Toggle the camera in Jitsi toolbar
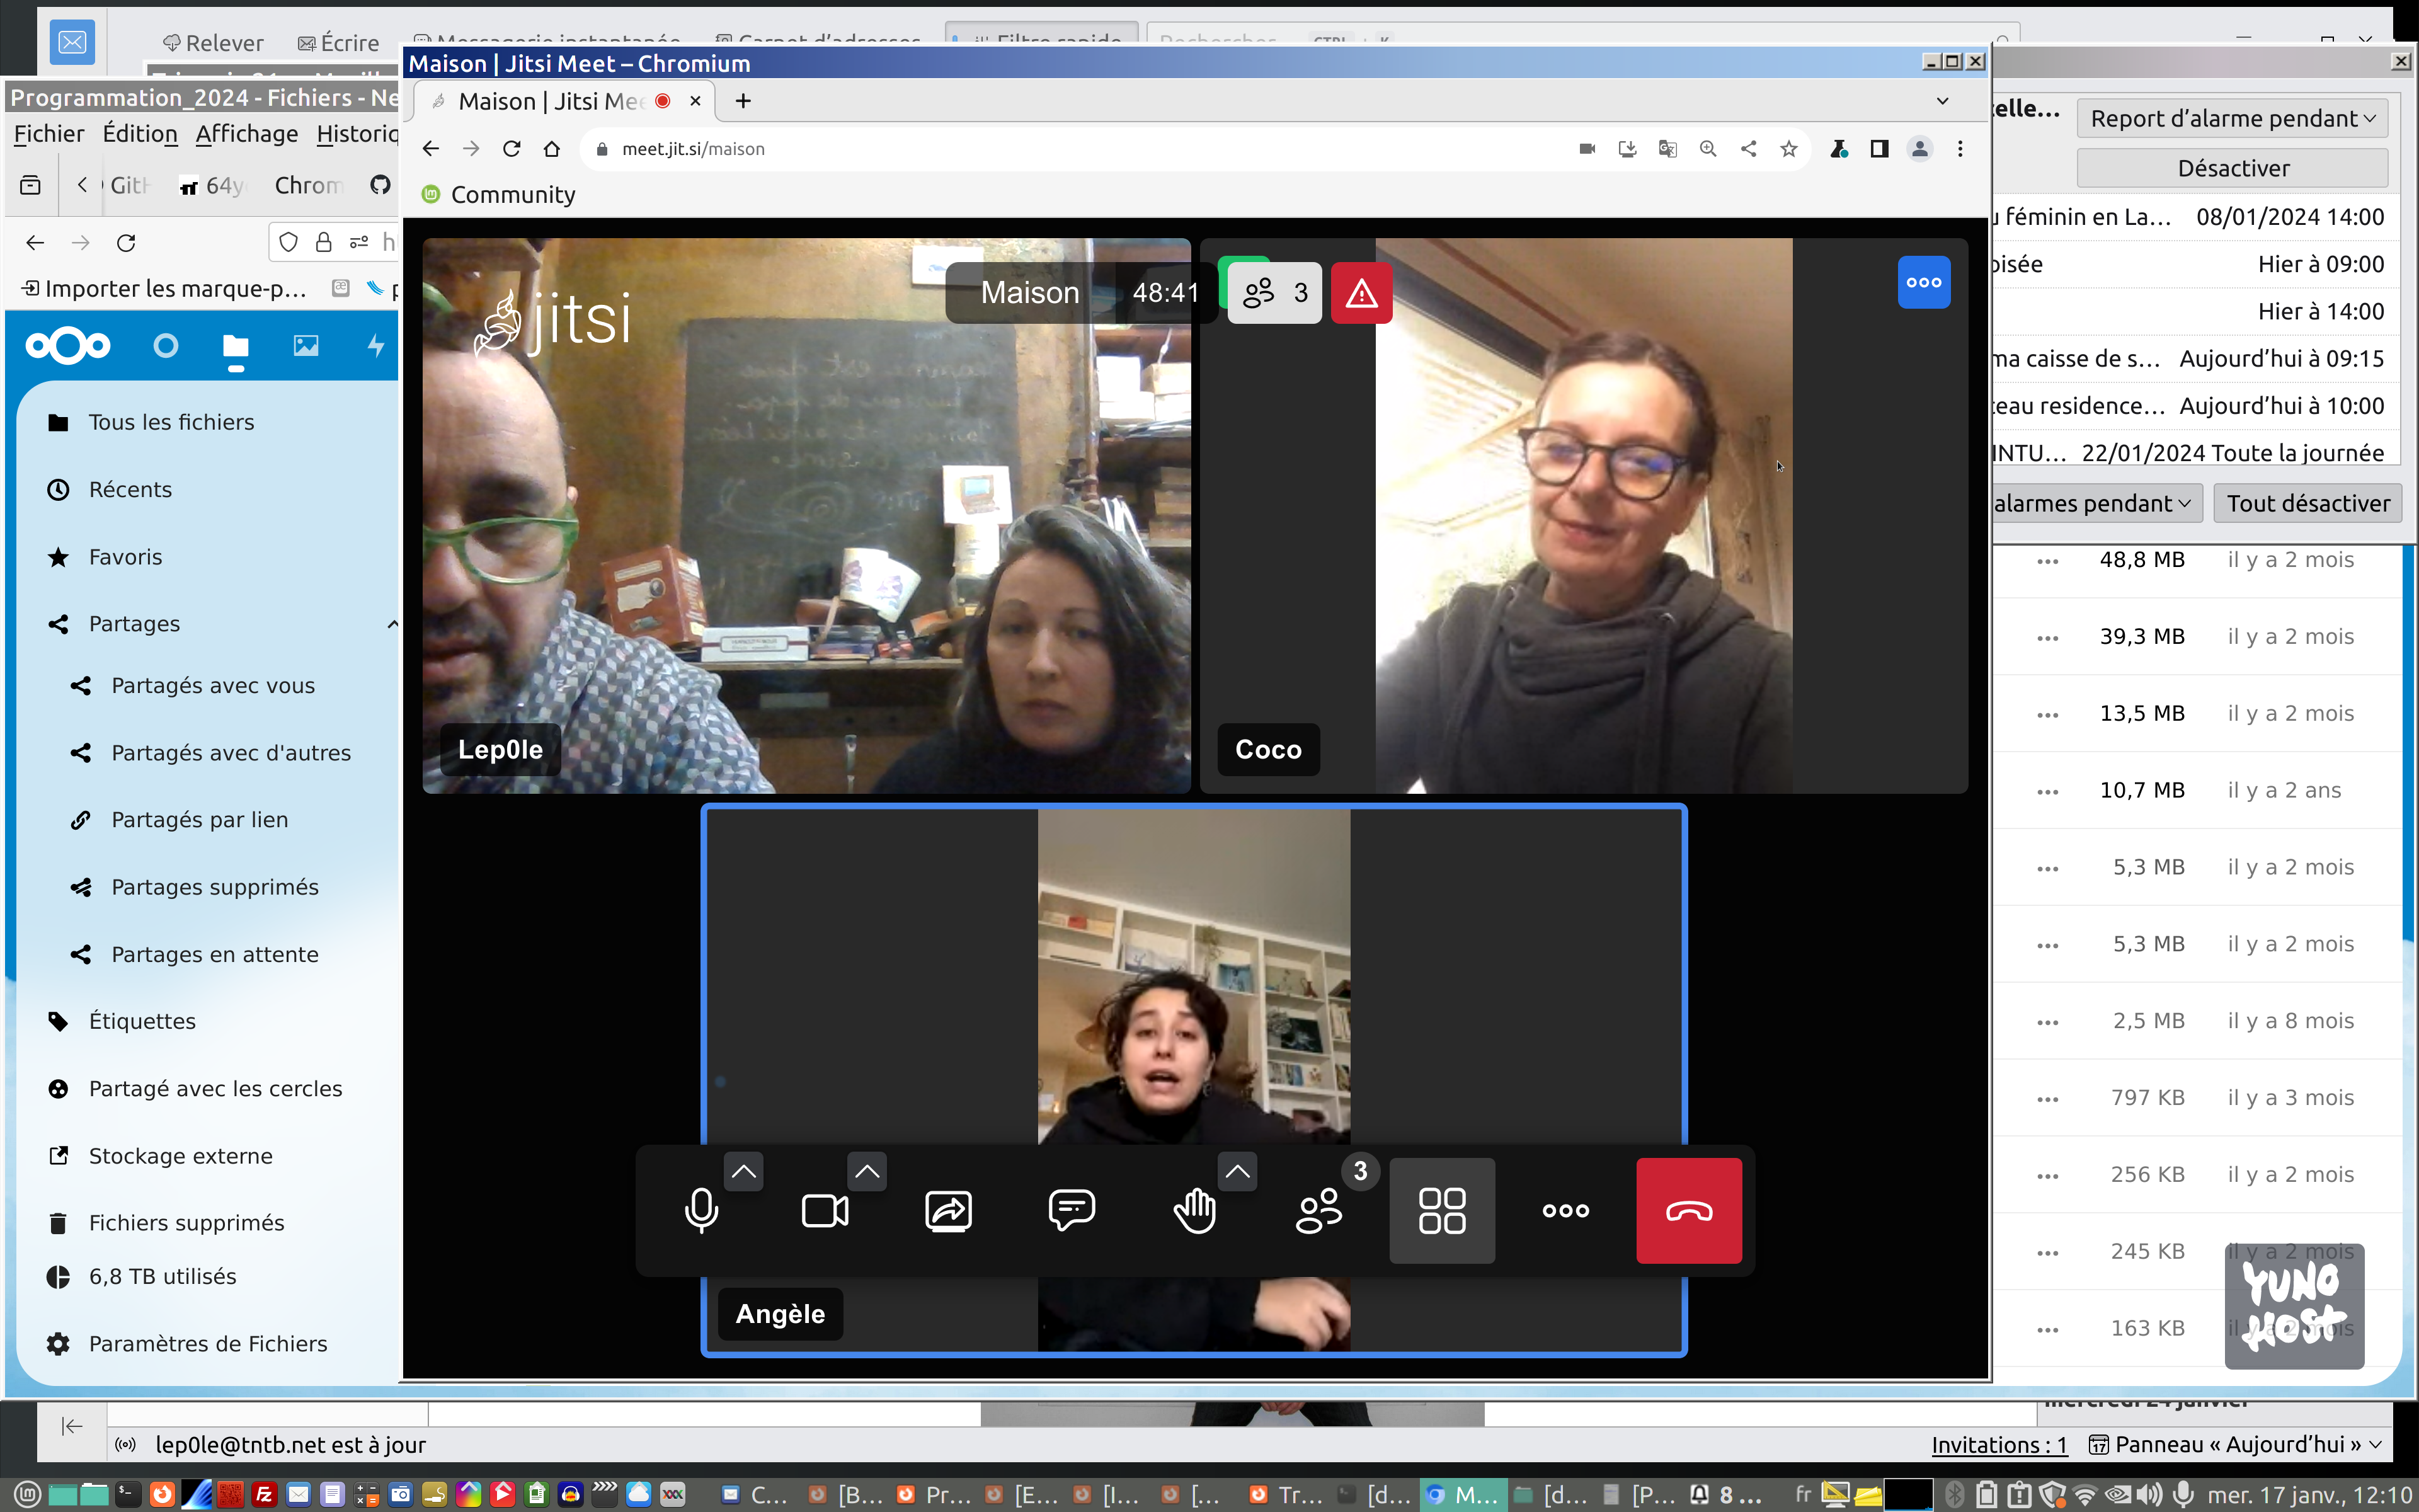This screenshot has width=2419, height=1512. click(825, 1211)
